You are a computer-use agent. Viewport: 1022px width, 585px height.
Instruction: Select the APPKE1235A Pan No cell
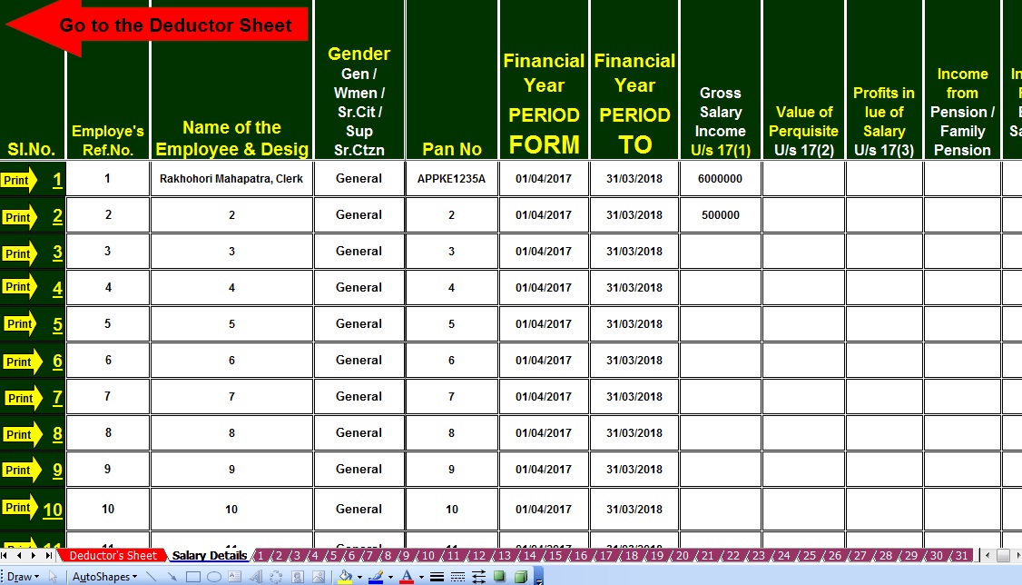coord(452,179)
